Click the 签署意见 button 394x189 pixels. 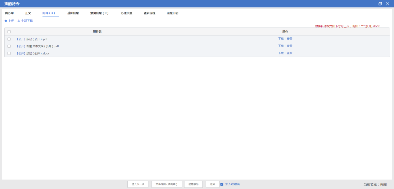pyautogui.click(x=193, y=184)
